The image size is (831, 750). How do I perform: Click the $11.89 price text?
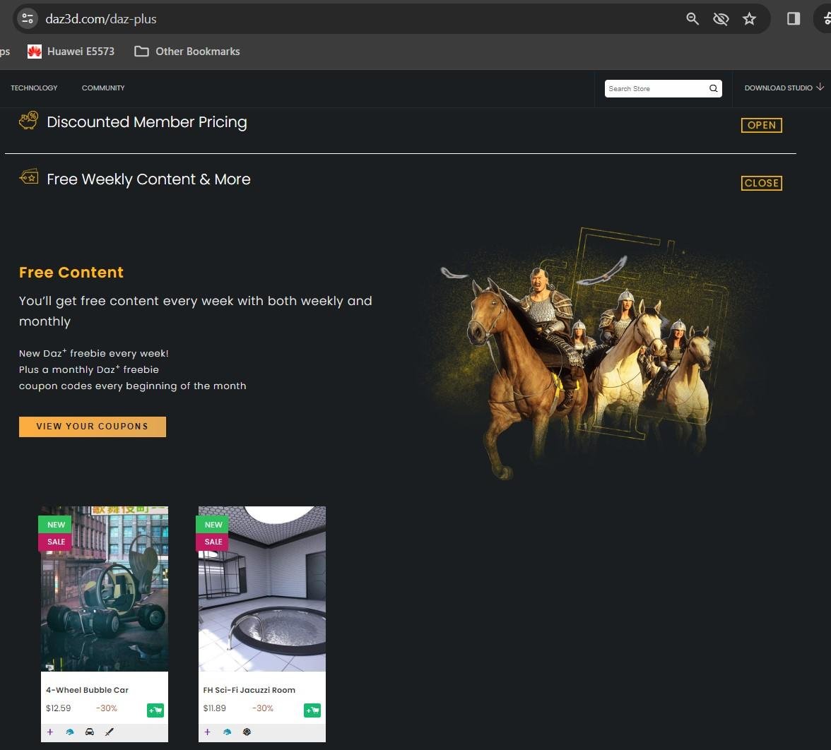click(x=215, y=708)
